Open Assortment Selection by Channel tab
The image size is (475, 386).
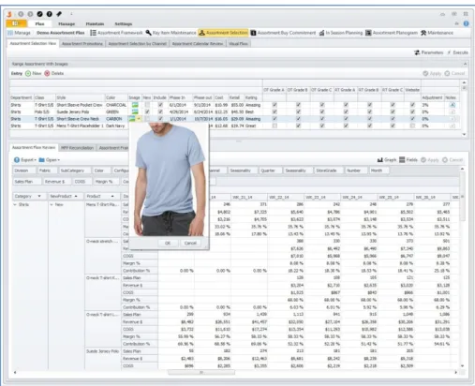138,44
